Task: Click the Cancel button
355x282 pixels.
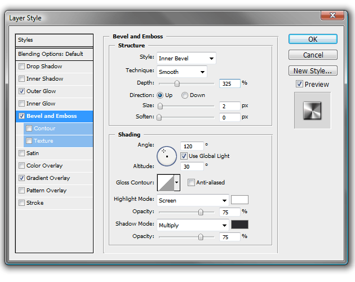Action: tap(313, 55)
